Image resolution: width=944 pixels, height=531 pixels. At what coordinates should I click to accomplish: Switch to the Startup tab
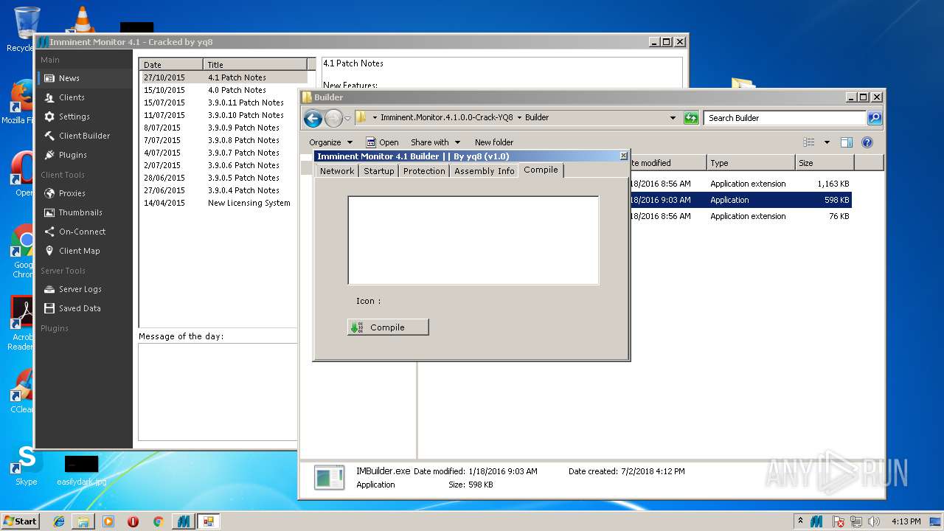[x=379, y=171]
